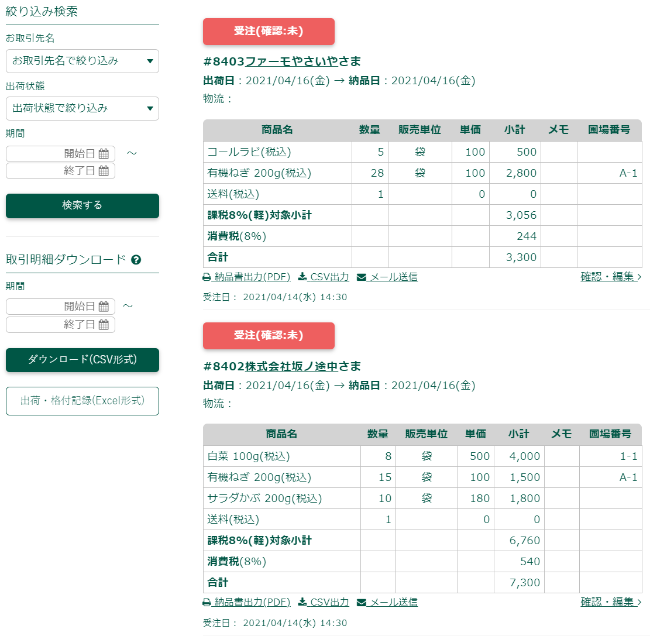
Task: Click the 3,300 total in order #8403
Action: [521, 257]
